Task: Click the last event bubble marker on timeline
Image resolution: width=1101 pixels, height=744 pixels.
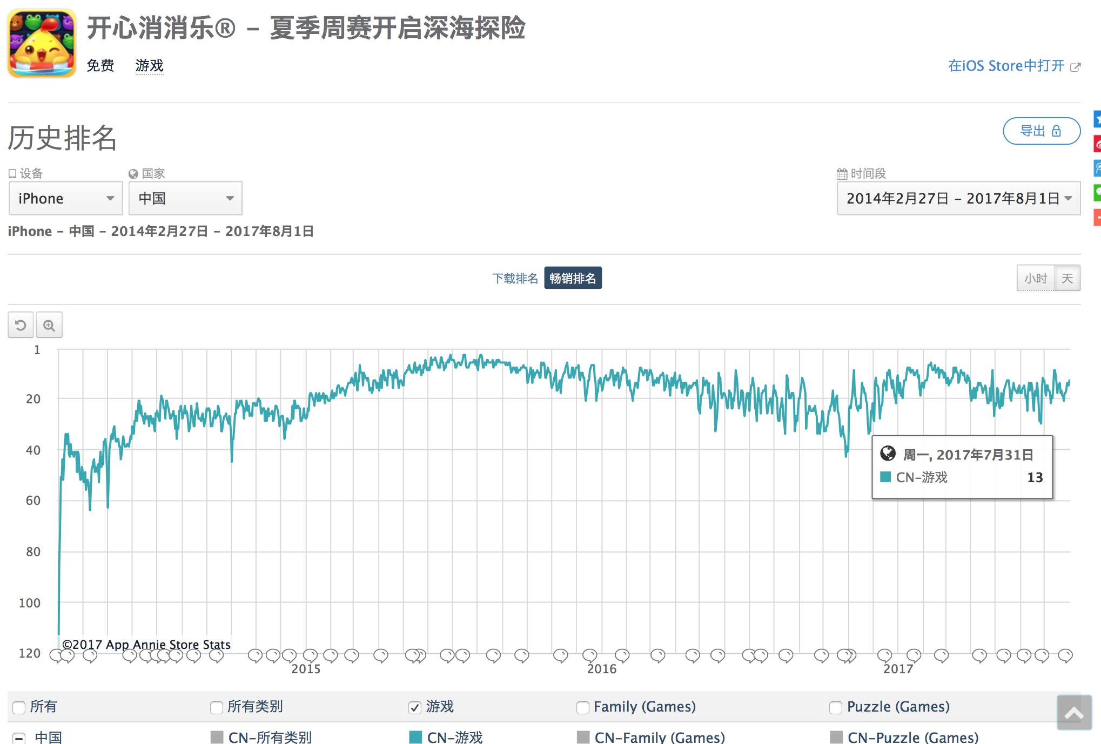Action: (1065, 655)
